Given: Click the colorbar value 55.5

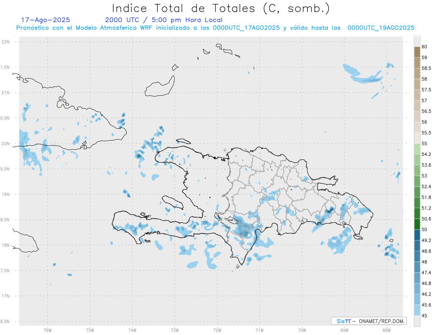Looking at the screenshot, I should [426, 133].
